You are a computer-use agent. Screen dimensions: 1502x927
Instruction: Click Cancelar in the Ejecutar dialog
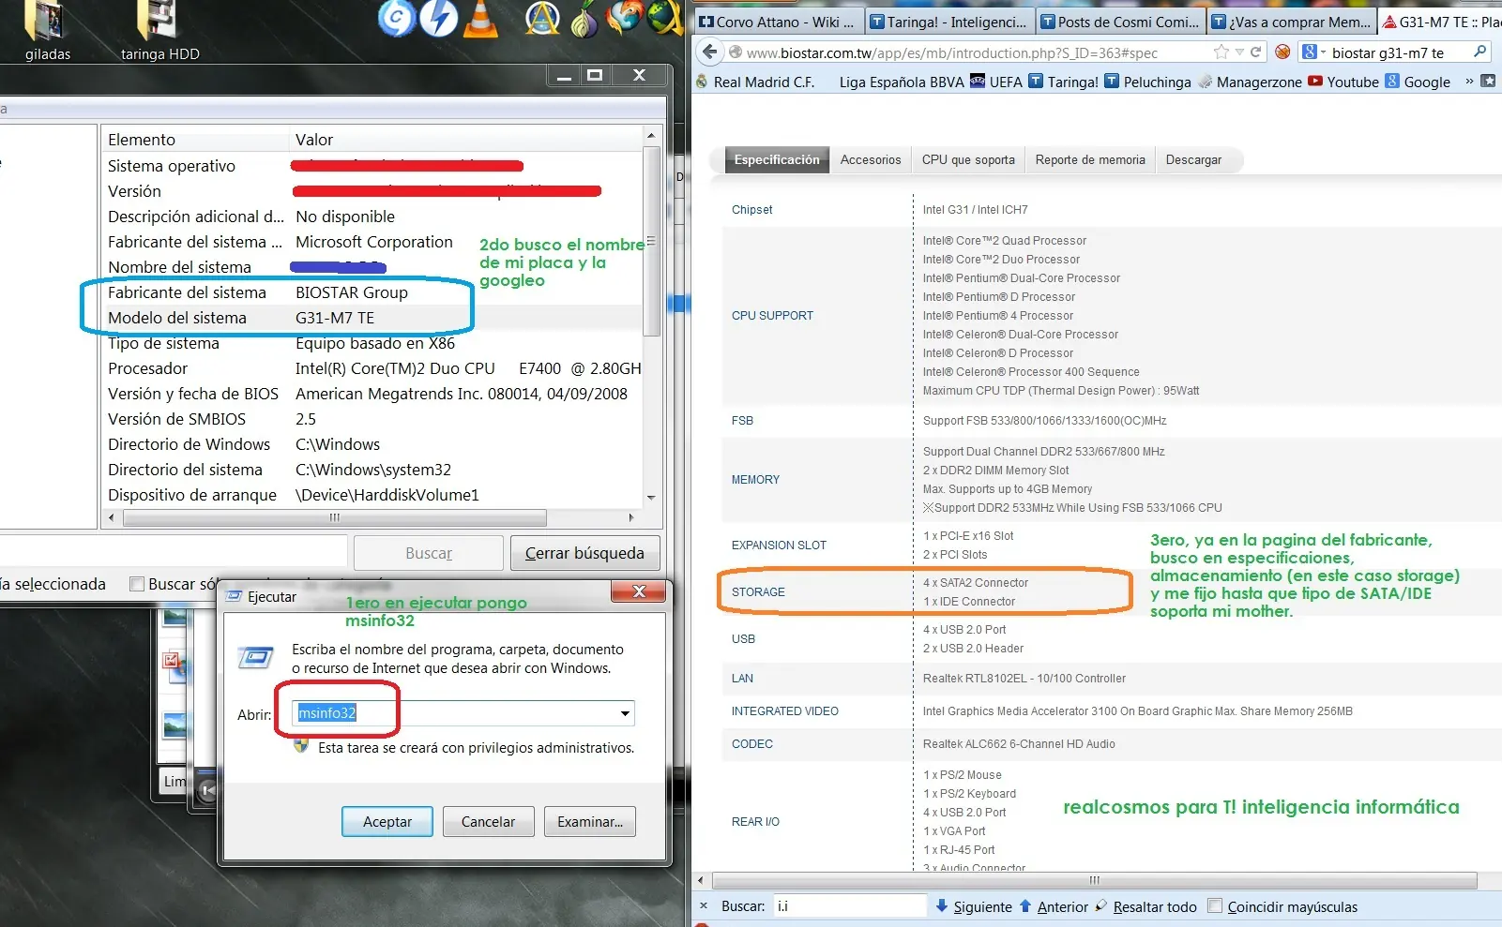(488, 822)
